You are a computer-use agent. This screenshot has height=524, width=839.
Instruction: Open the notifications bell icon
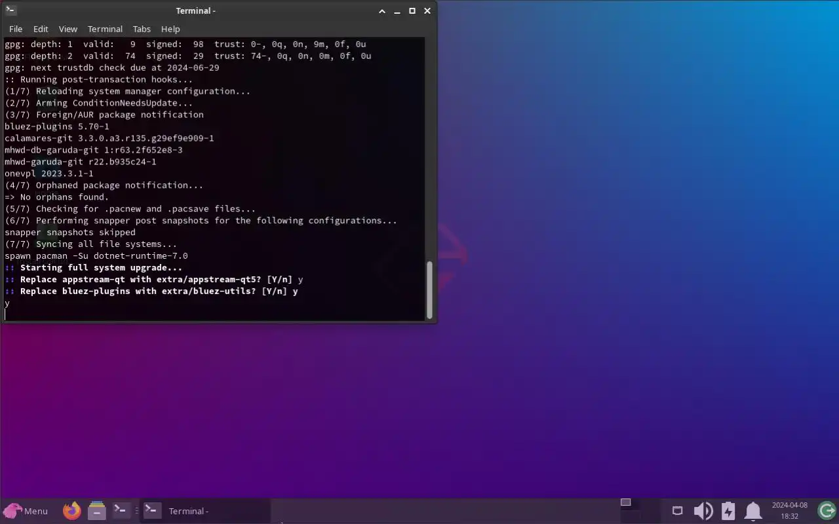[x=752, y=511]
